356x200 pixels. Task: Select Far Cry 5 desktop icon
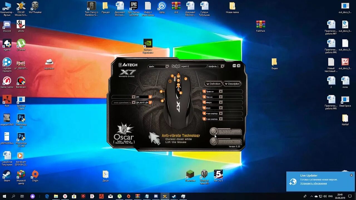[218, 176]
